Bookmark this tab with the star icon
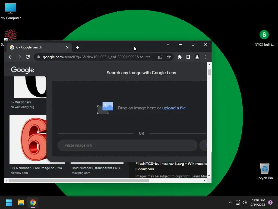 point(169,57)
